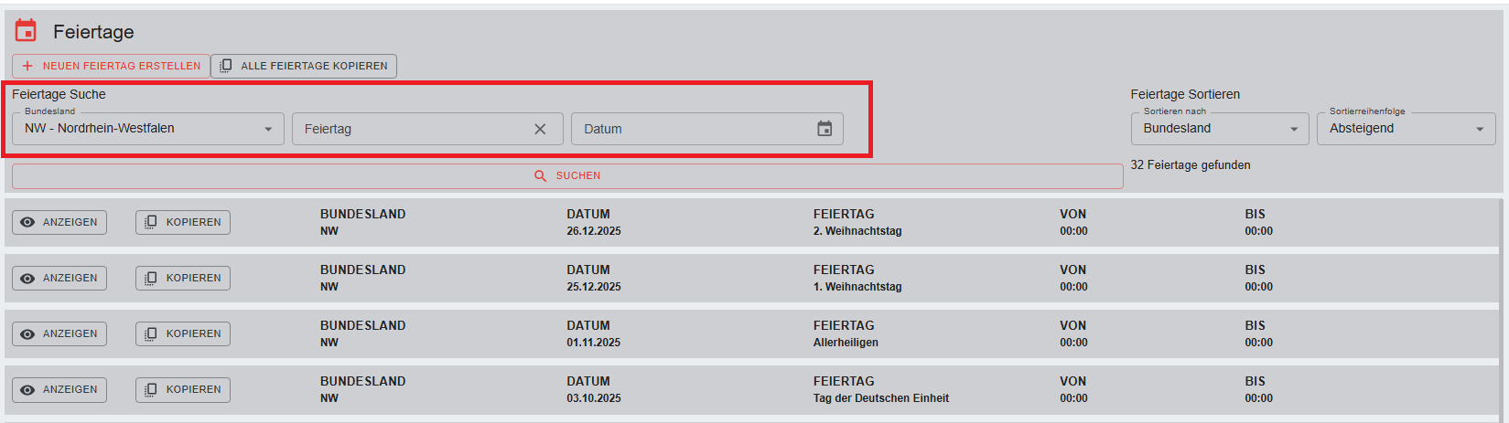Viewport: 1509px width, 423px height.
Task: Click the red calendar icon beside Feiertage
Action: click(x=26, y=31)
